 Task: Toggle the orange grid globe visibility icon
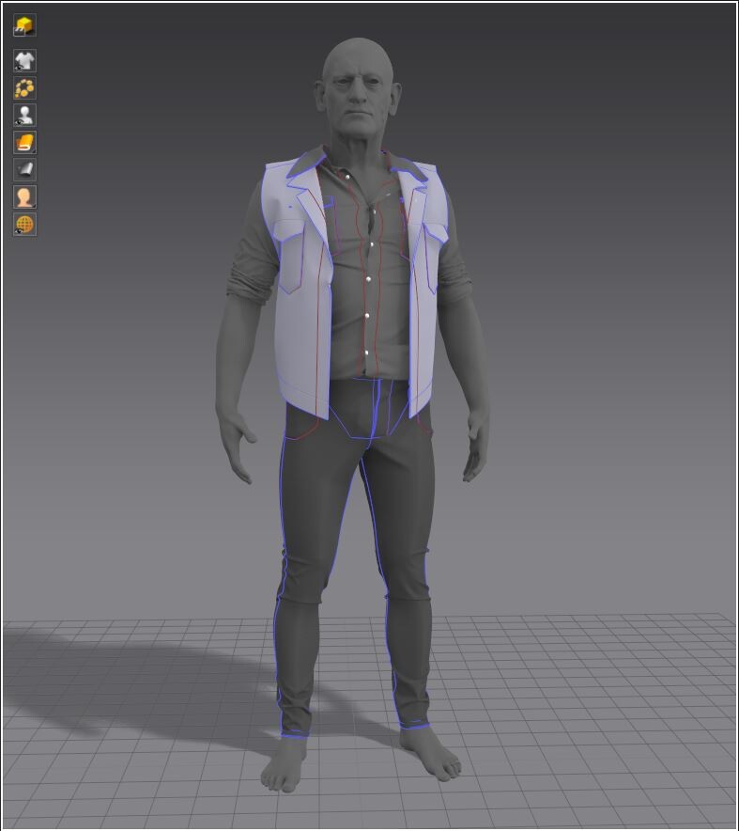24,224
